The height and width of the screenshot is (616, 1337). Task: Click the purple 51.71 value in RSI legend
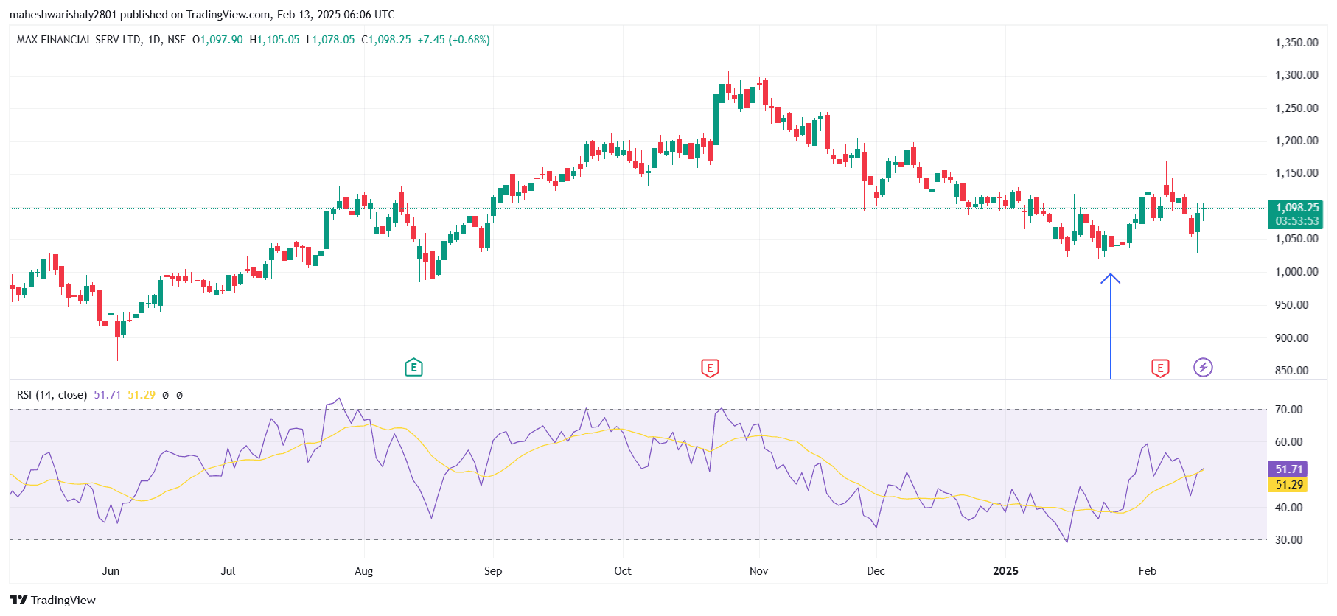(108, 395)
